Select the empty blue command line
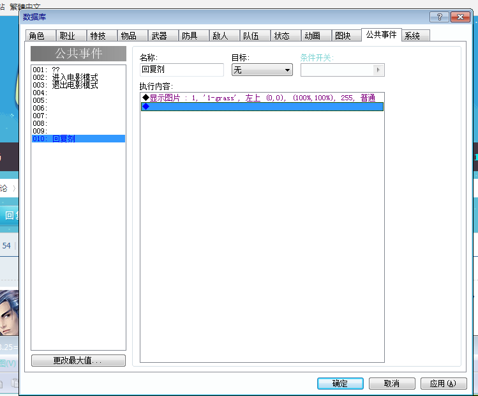This screenshot has width=478, height=396. click(262, 107)
